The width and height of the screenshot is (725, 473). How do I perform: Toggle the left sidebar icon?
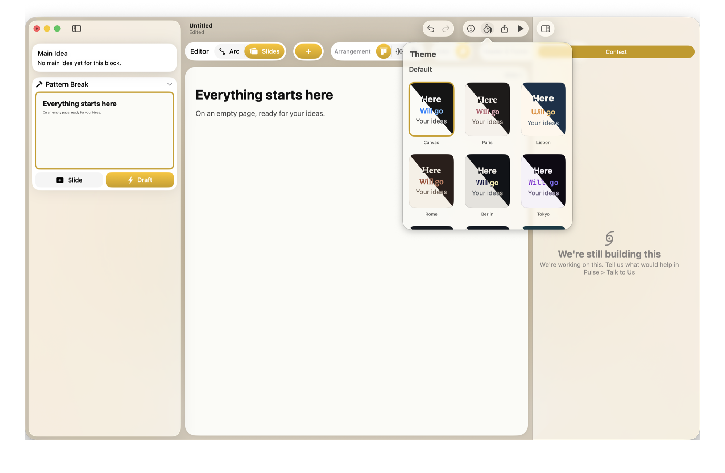[76, 29]
